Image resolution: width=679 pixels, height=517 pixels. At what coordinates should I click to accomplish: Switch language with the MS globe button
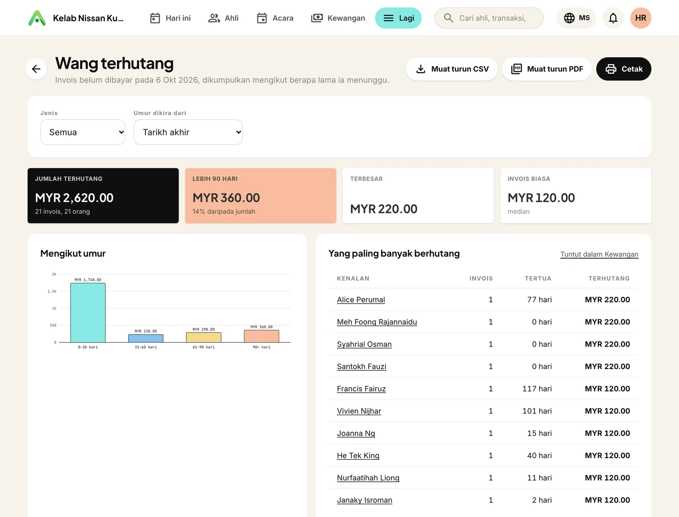[576, 18]
